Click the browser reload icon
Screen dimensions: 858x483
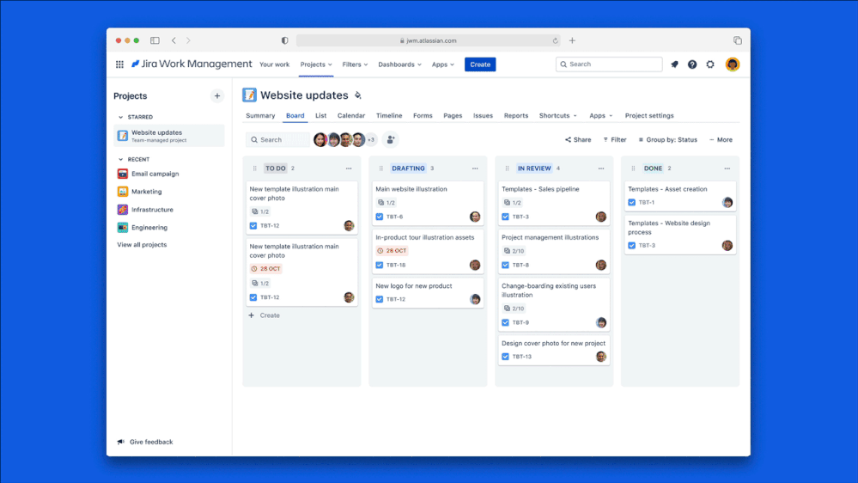coord(555,40)
